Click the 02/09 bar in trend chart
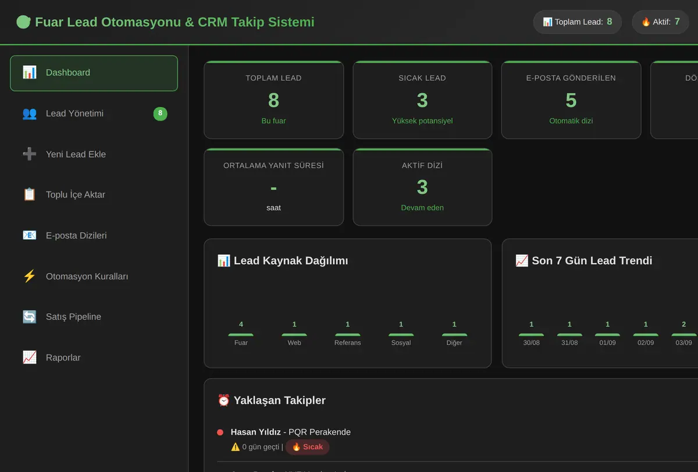 646,335
